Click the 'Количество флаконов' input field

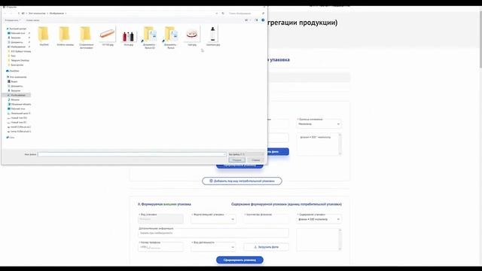tap(267, 219)
